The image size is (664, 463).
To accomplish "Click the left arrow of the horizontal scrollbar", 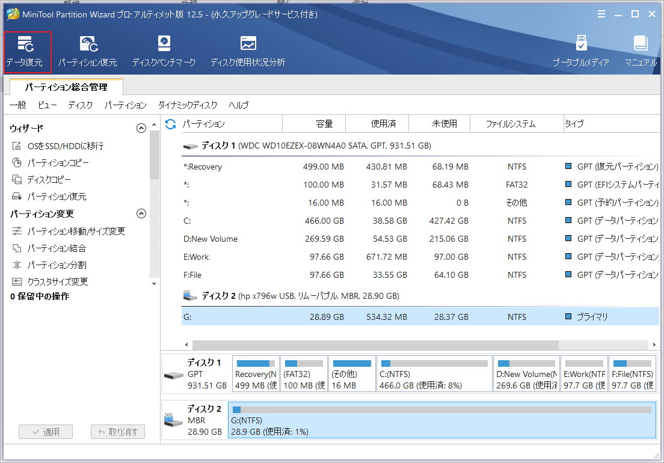I will coord(186,345).
